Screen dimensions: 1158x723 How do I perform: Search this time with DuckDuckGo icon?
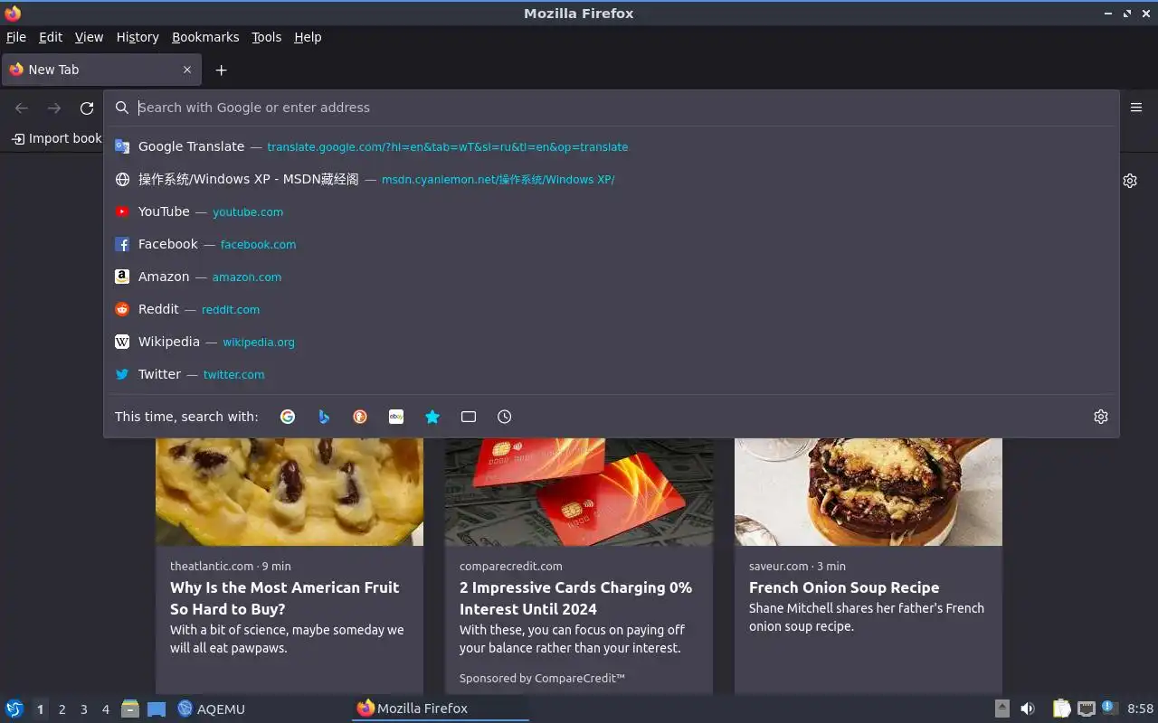[360, 417]
